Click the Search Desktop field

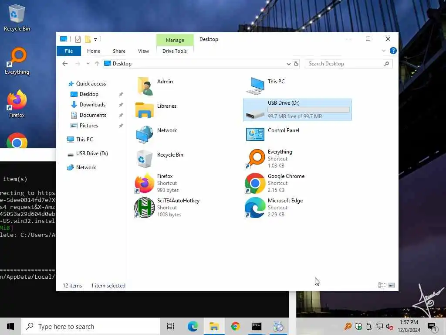pyautogui.click(x=348, y=64)
